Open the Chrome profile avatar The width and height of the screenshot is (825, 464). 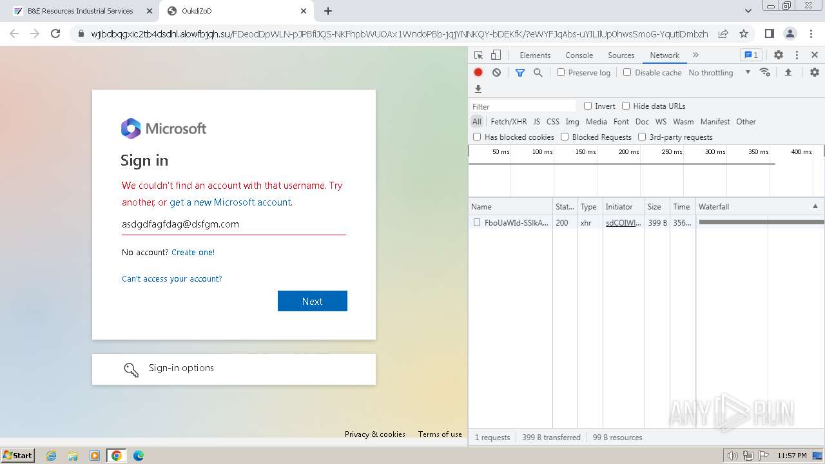(x=790, y=34)
